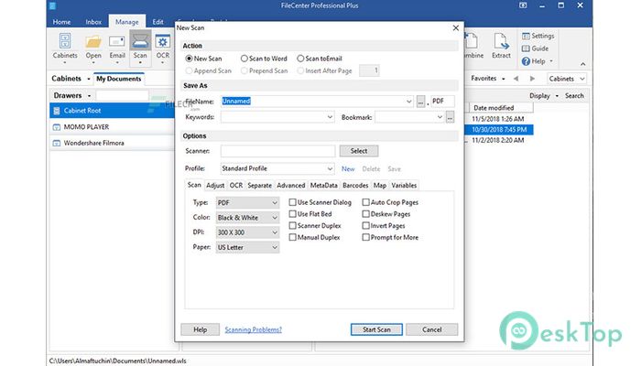
Task: Open the Scanning Problems? link
Action: coord(253,329)
